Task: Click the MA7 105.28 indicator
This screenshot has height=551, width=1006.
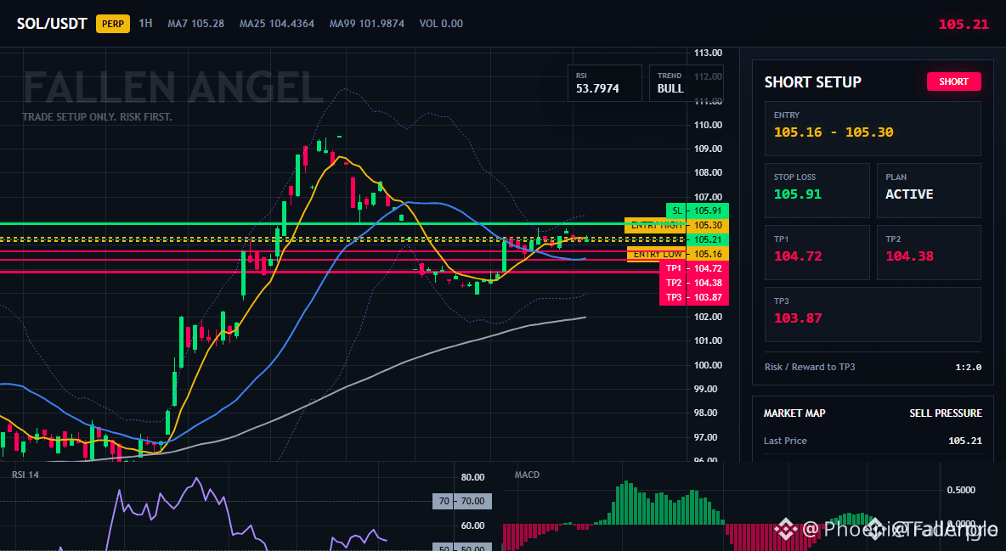Action: pyautogui.click(x=195, y=24)
